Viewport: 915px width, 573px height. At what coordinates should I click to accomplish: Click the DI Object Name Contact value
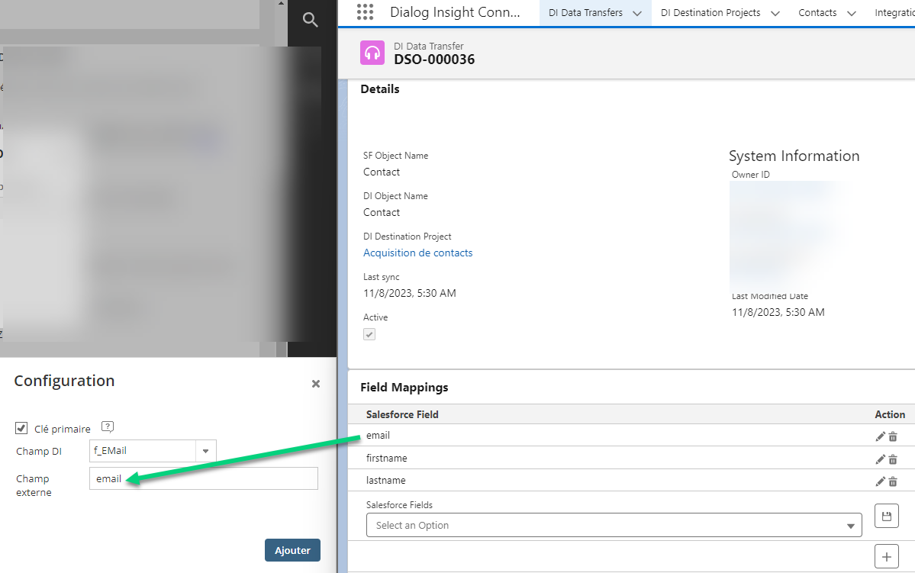click(382, 212)
